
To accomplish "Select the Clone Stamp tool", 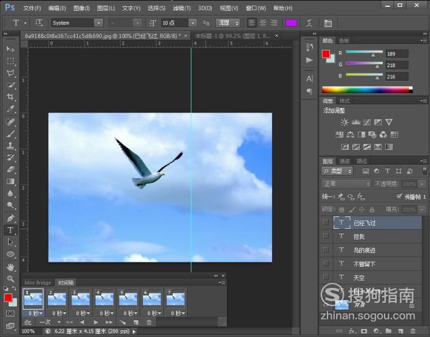I will tap(11, 145).
